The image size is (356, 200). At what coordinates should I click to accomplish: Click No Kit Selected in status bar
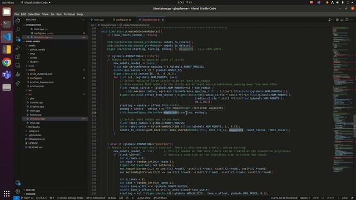(x=96, y=198)
